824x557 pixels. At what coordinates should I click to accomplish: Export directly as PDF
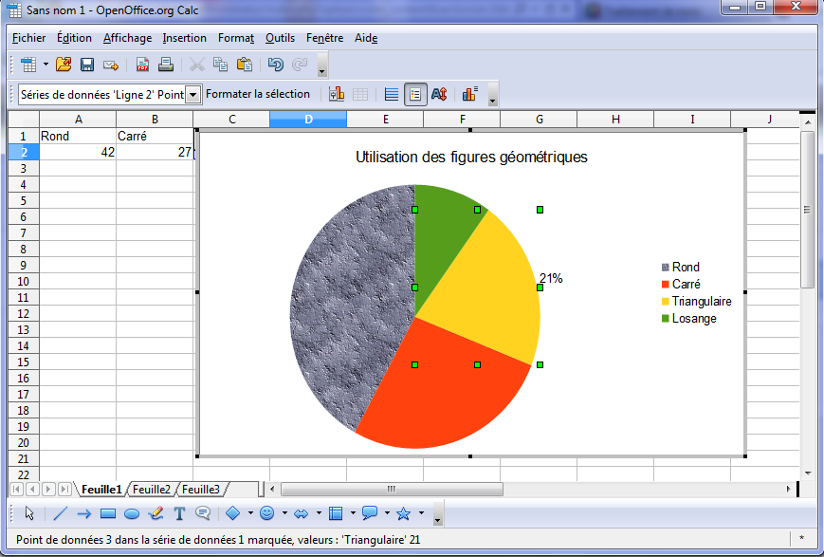[x=142, y=65]
